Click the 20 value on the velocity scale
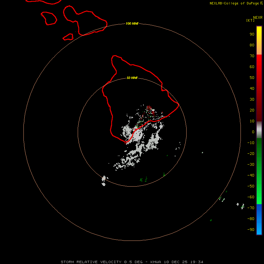 pyautogui.click(x=252, y=110)
